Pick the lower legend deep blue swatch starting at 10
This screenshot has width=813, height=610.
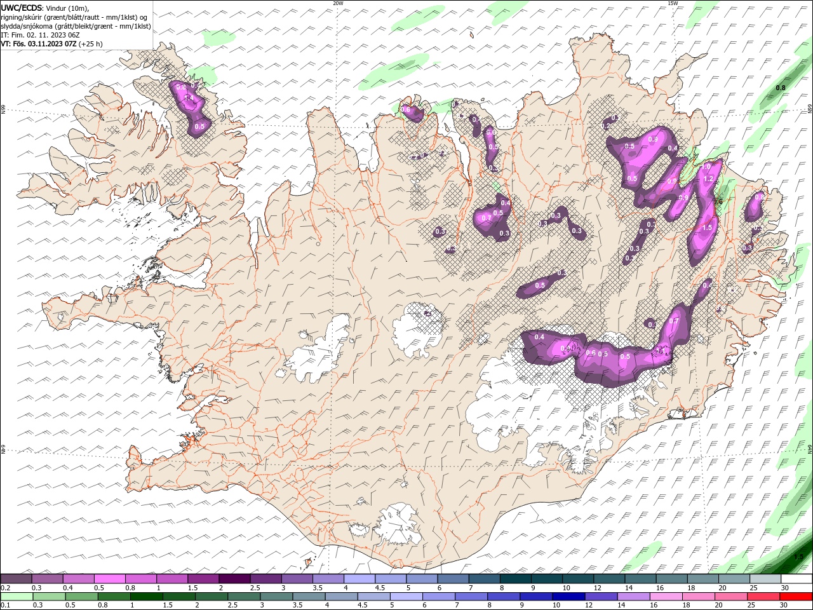pyautogui.click(x=568, y=596)
